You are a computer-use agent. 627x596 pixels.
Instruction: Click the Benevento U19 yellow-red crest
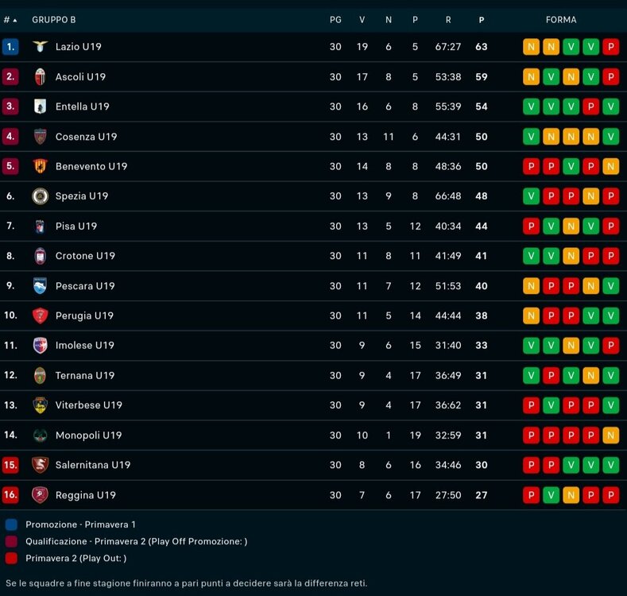click(40, 166)
